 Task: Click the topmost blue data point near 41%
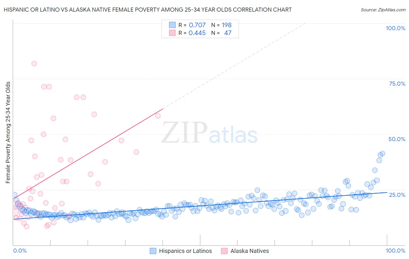(383, 153)
